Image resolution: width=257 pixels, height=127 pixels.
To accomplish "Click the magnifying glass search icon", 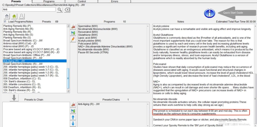I will click(x=60, y=10).
